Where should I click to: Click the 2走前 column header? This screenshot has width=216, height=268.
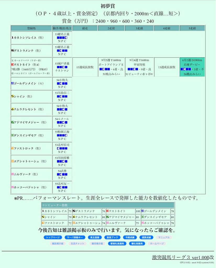click(111, 28)
